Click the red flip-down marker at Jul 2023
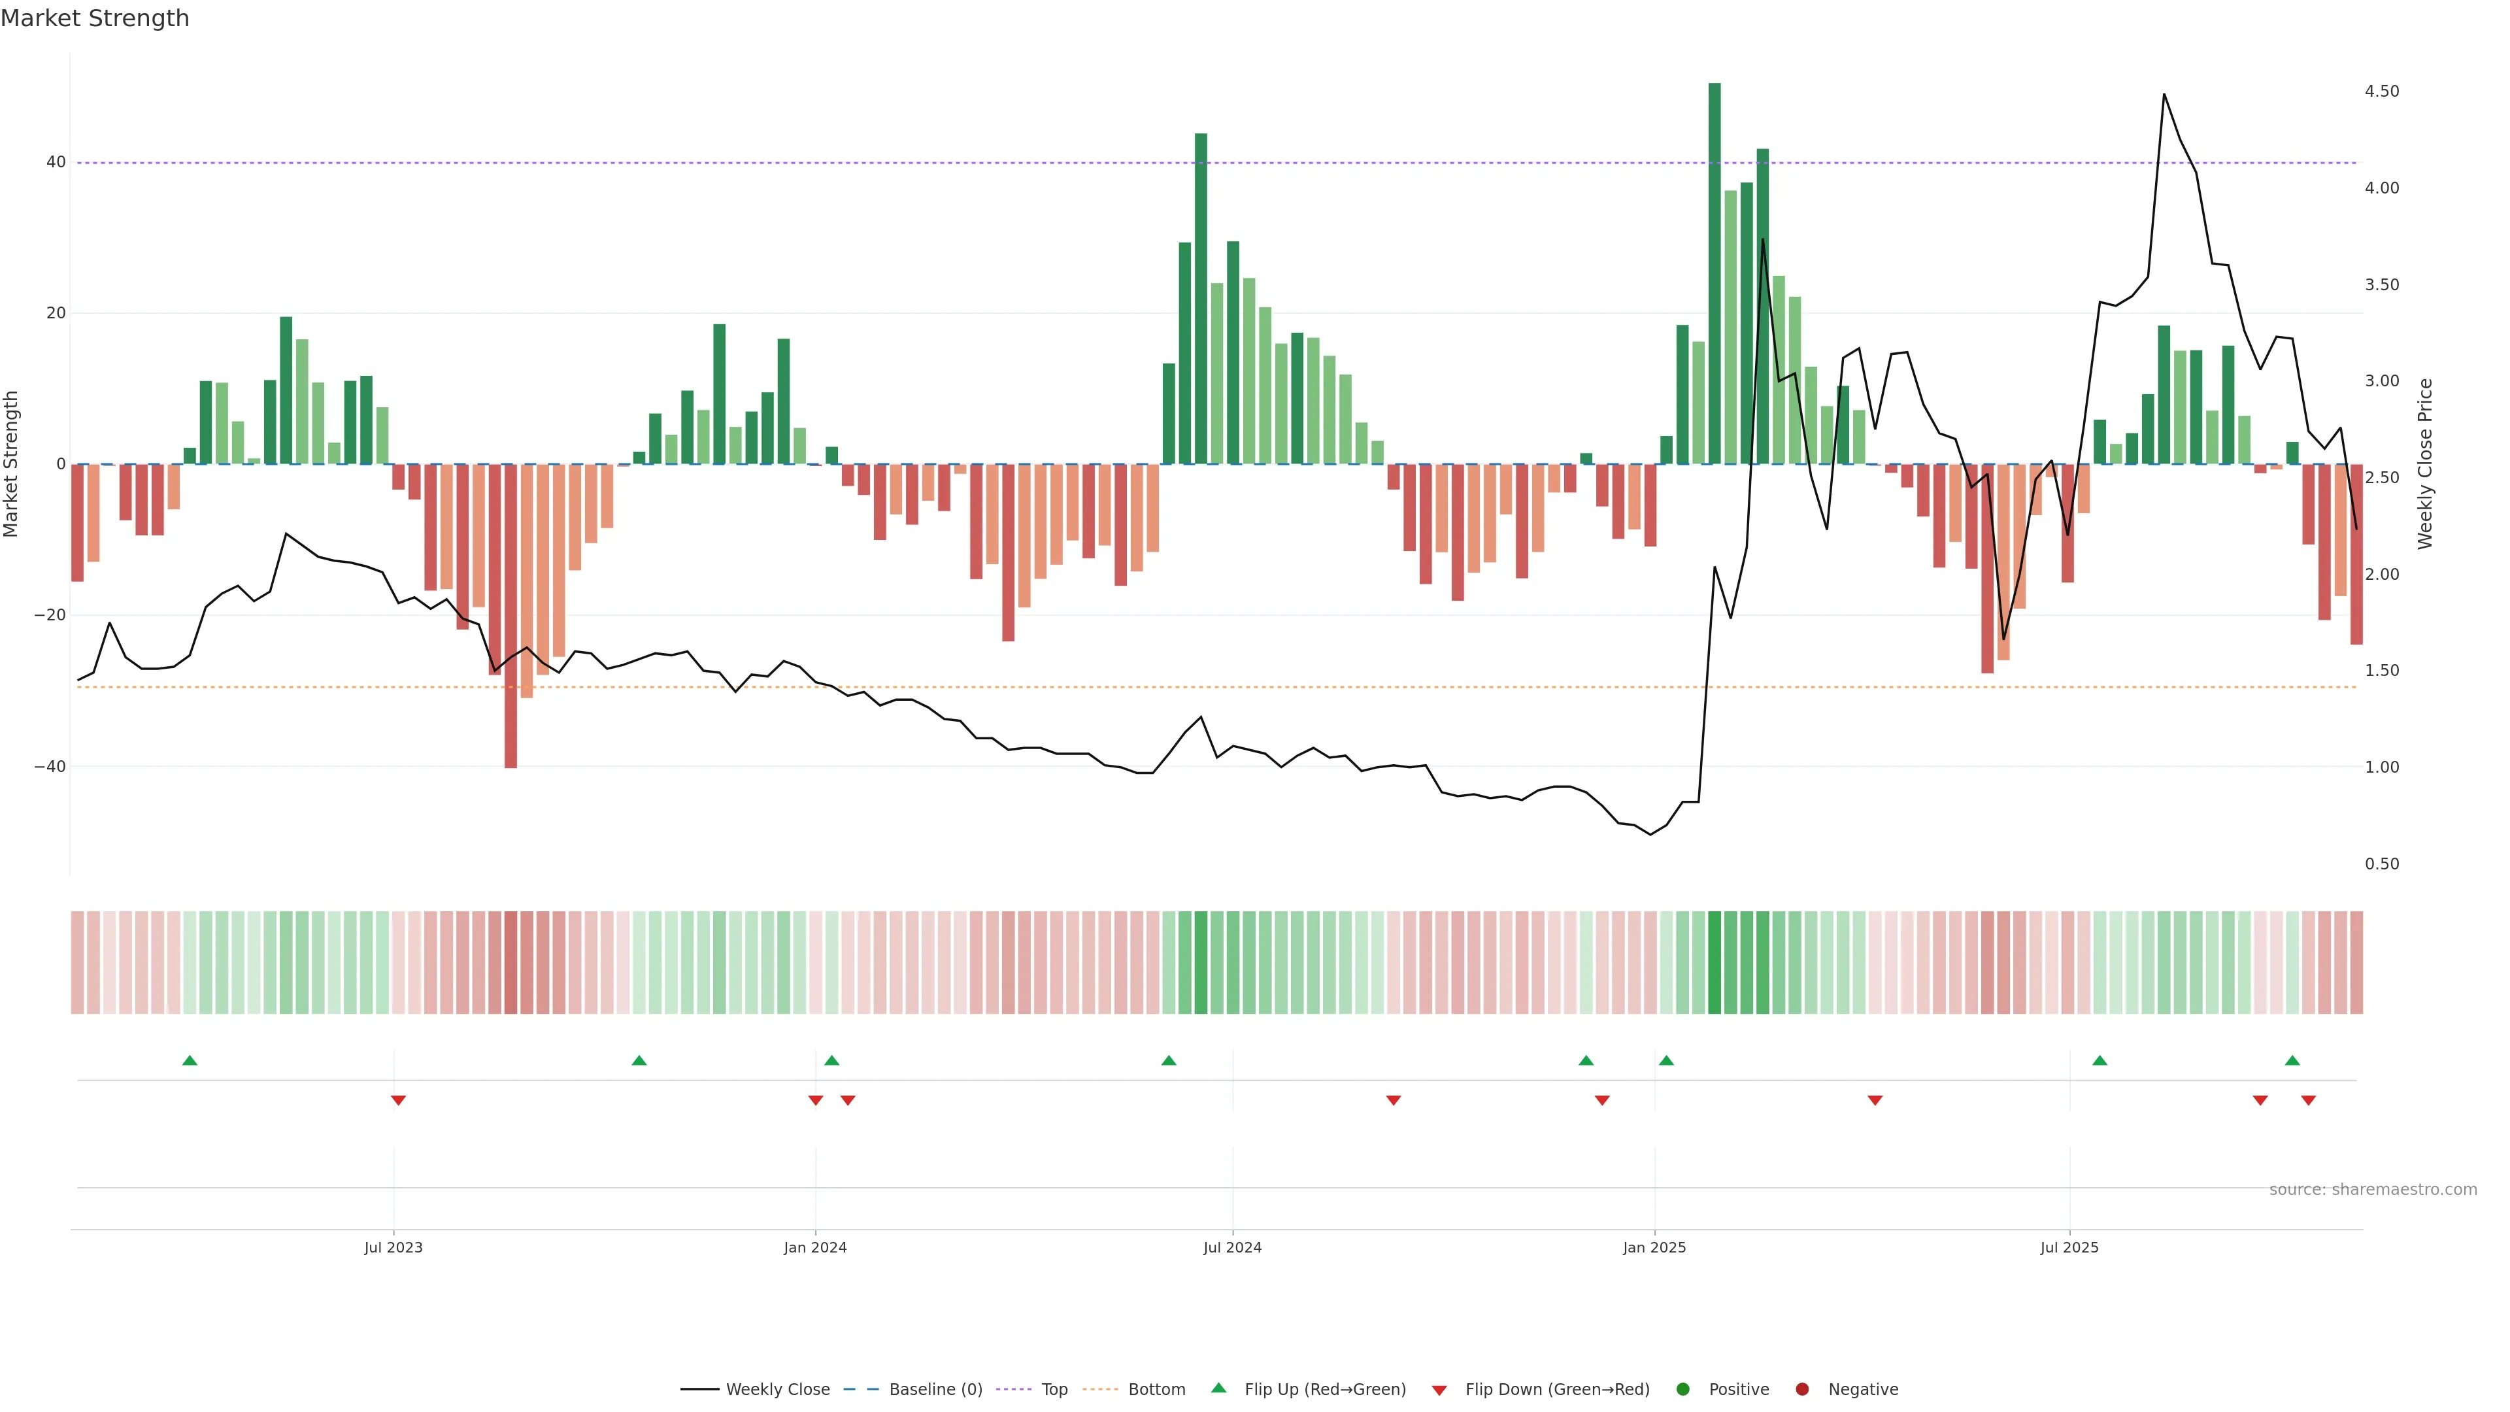The width and height of the screenshot is (2510, 1412). pyautogui.click(x=397, y=1100)
